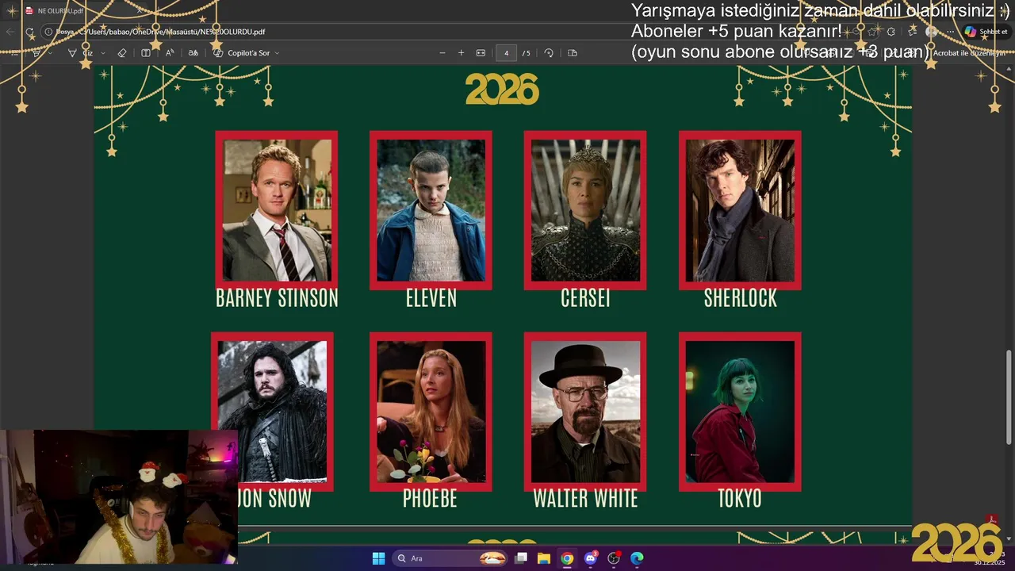Click the page number field showing 4

pos(506,53)
